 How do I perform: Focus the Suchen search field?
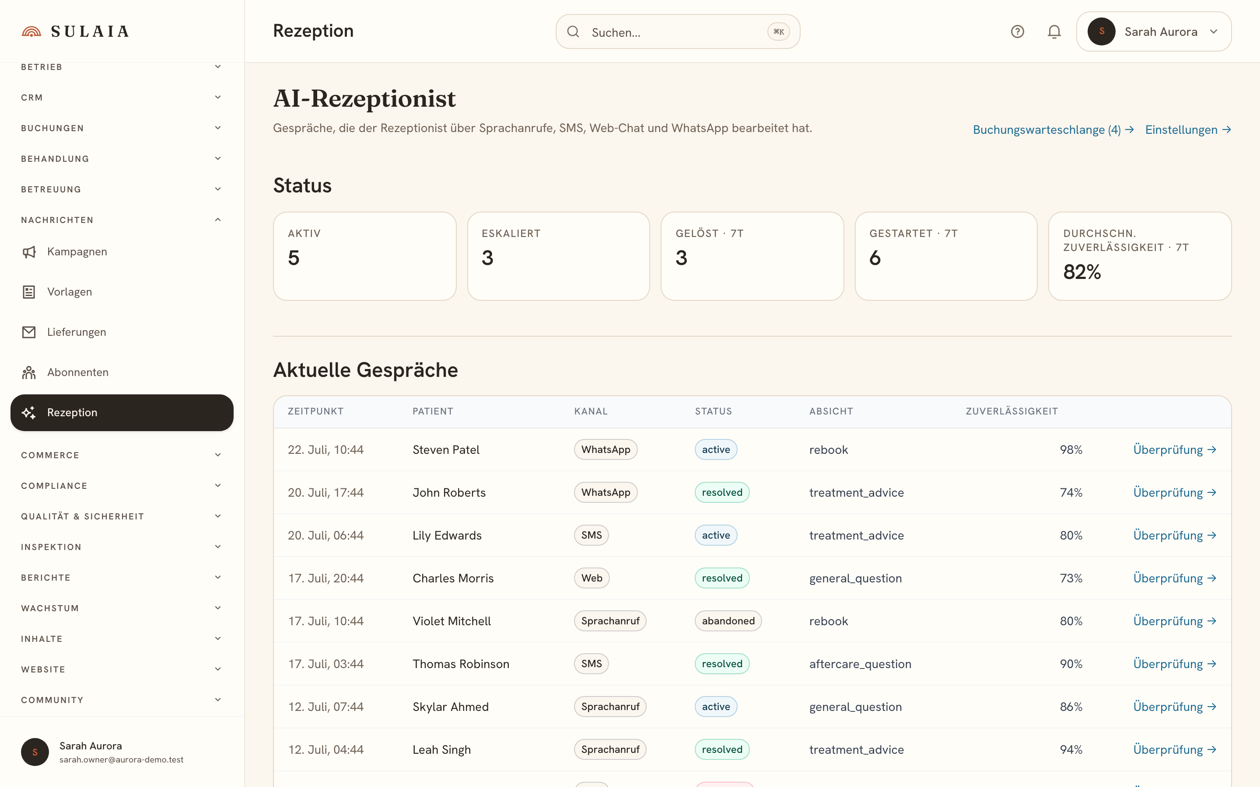click(677, 32)
